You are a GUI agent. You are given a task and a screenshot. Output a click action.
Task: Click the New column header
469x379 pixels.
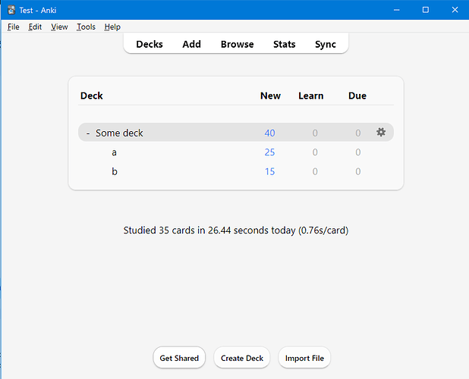(270, 96)
